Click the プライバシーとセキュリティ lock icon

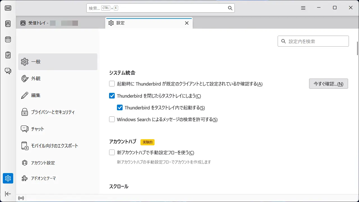click(25, 112)
